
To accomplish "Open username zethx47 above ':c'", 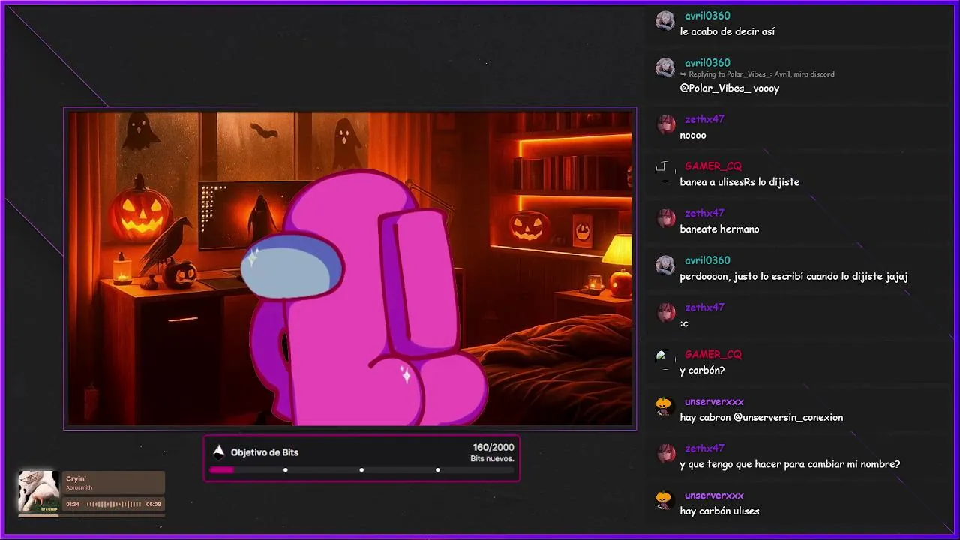I will [x=704, y=307].
